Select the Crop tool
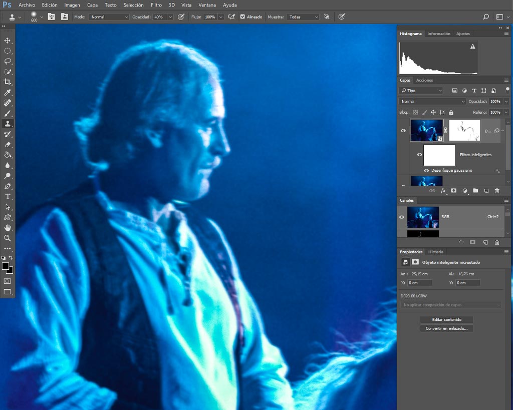513x410 pixels. 7,82
